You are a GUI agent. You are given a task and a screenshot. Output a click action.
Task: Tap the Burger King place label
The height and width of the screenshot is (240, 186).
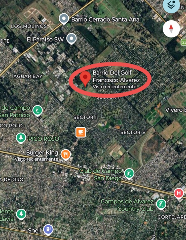click(x=42, y=153)
